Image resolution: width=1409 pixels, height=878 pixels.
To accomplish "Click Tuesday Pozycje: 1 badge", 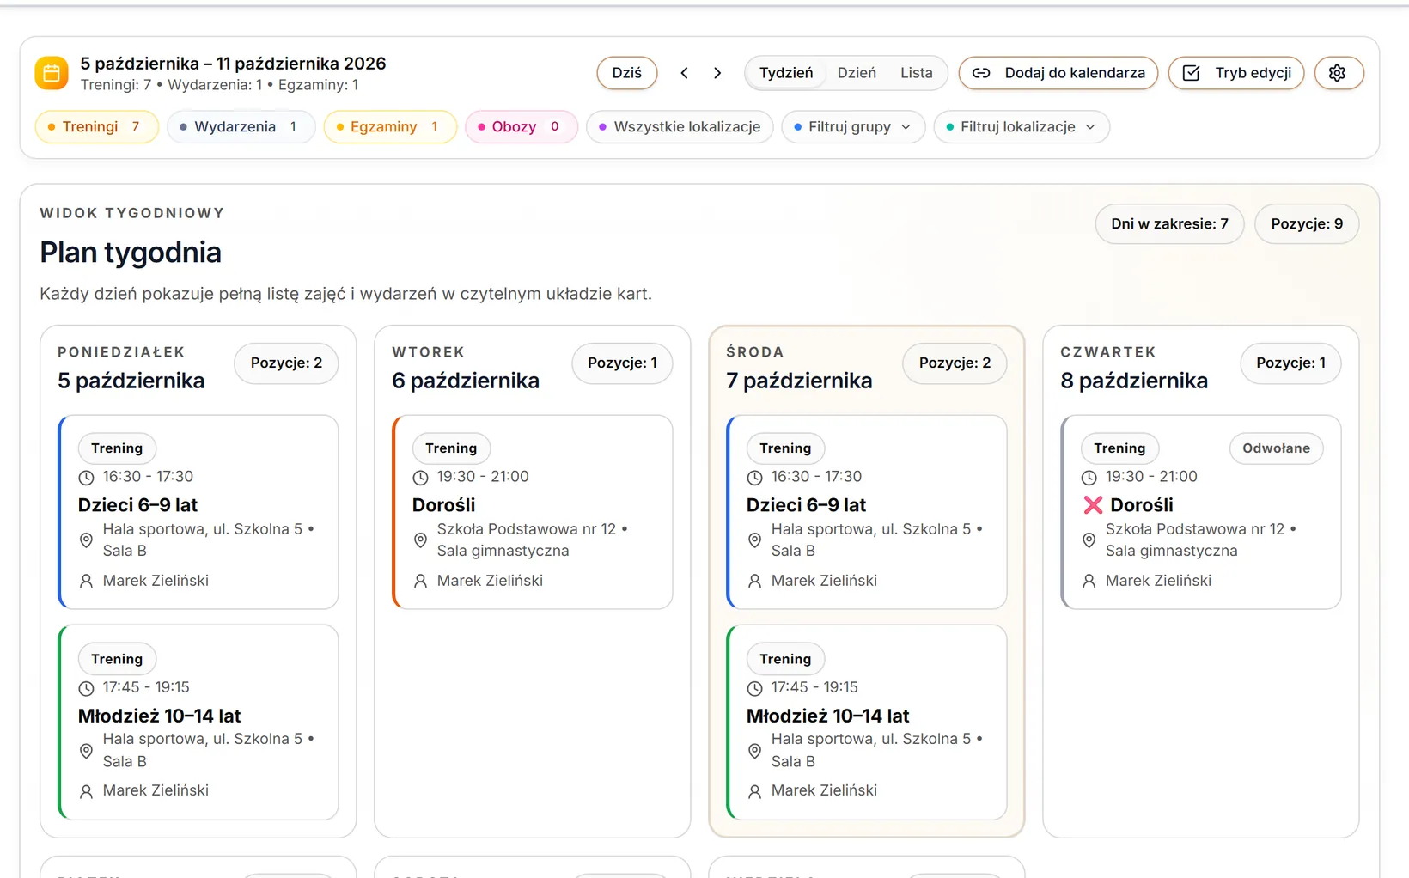I will [x=622, y=363].
